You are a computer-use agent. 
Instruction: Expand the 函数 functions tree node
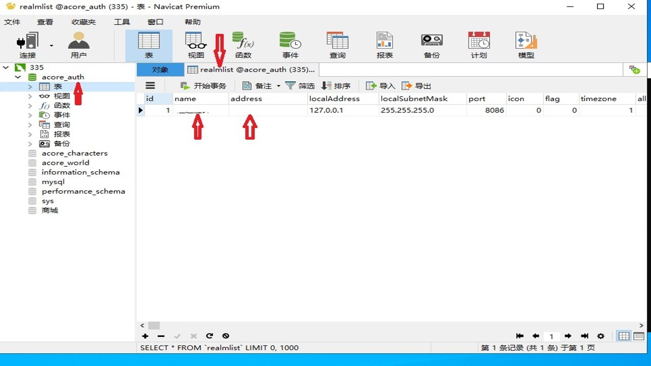click(30, 105)
